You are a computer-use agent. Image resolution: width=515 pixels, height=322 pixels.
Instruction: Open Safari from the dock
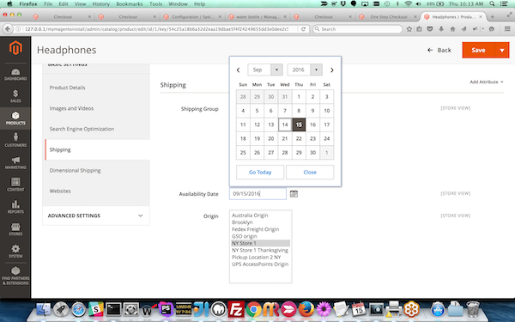pyautogui.click(x=78, y=309)
